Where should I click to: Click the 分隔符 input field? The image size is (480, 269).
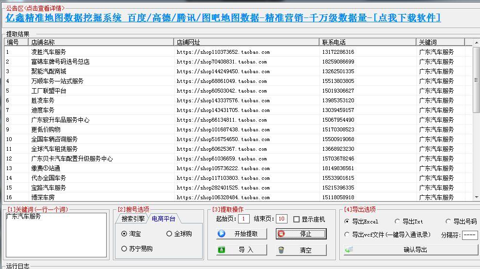click(x=470, y=235)
